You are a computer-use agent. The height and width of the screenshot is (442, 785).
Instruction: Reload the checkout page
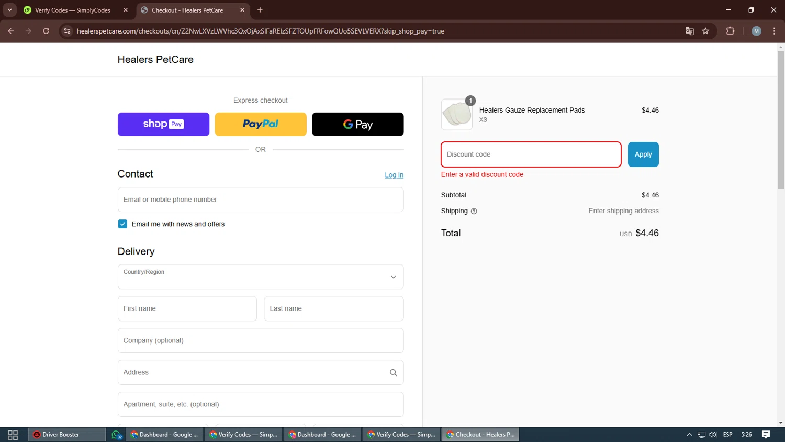[46, 31]
